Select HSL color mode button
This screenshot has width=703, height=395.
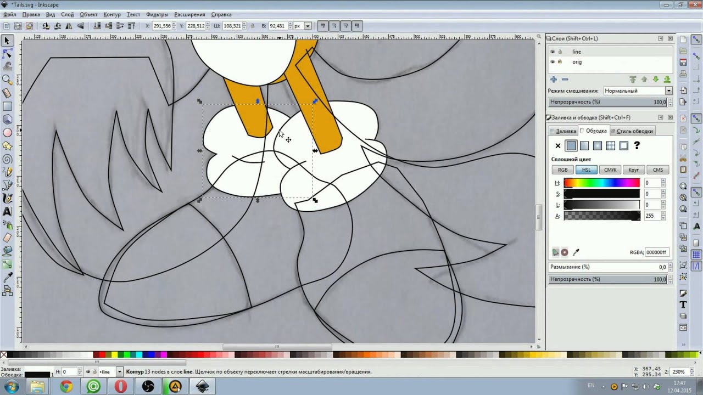coord(586,170)
